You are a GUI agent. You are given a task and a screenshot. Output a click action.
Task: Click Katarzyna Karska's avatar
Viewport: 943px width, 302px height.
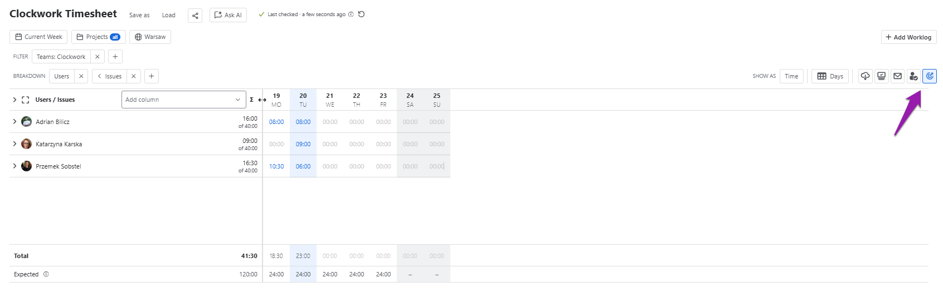26,144
